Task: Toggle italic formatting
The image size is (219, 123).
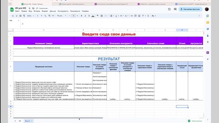Action: point(85,16)
